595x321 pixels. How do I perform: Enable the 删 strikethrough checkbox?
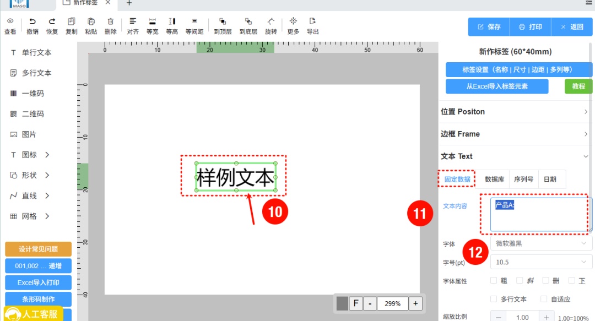[545, 280]
